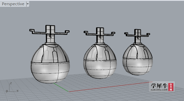Click the world origin where axes meet
184x101 pixels.
click(x=69, y=92)
